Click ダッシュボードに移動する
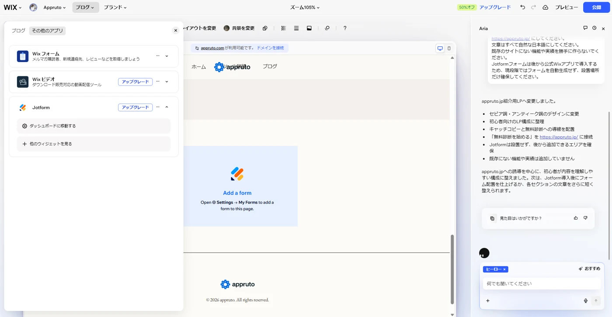Viewport: 612px width, 317px height. point(94,126)
